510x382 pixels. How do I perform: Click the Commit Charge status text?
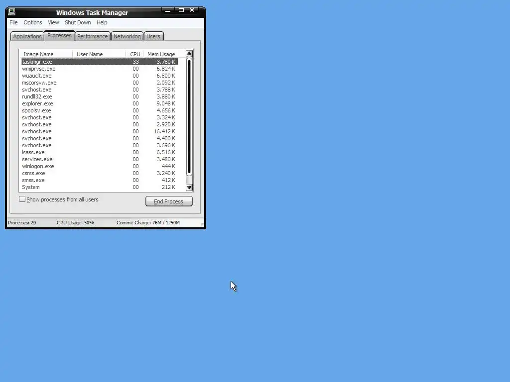tap(148, 223)
